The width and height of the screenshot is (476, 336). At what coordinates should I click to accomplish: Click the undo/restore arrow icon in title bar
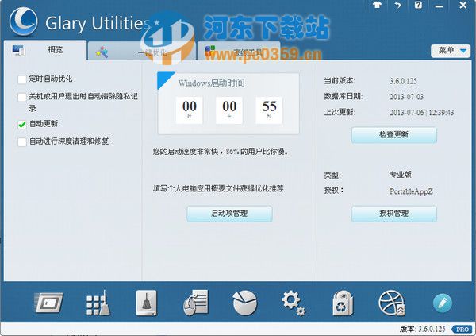coord(397,6)
